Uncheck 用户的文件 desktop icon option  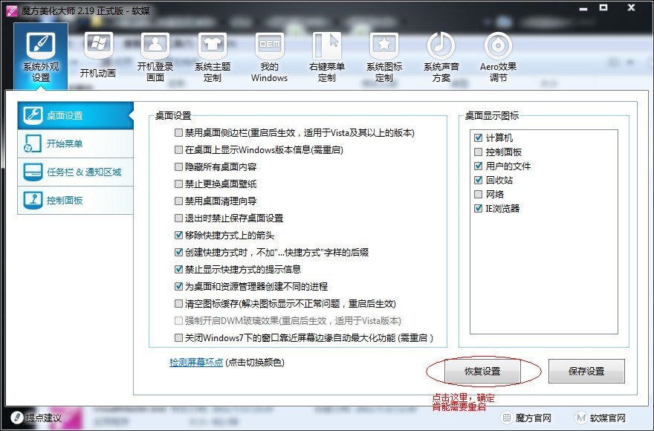click(479, 166)
